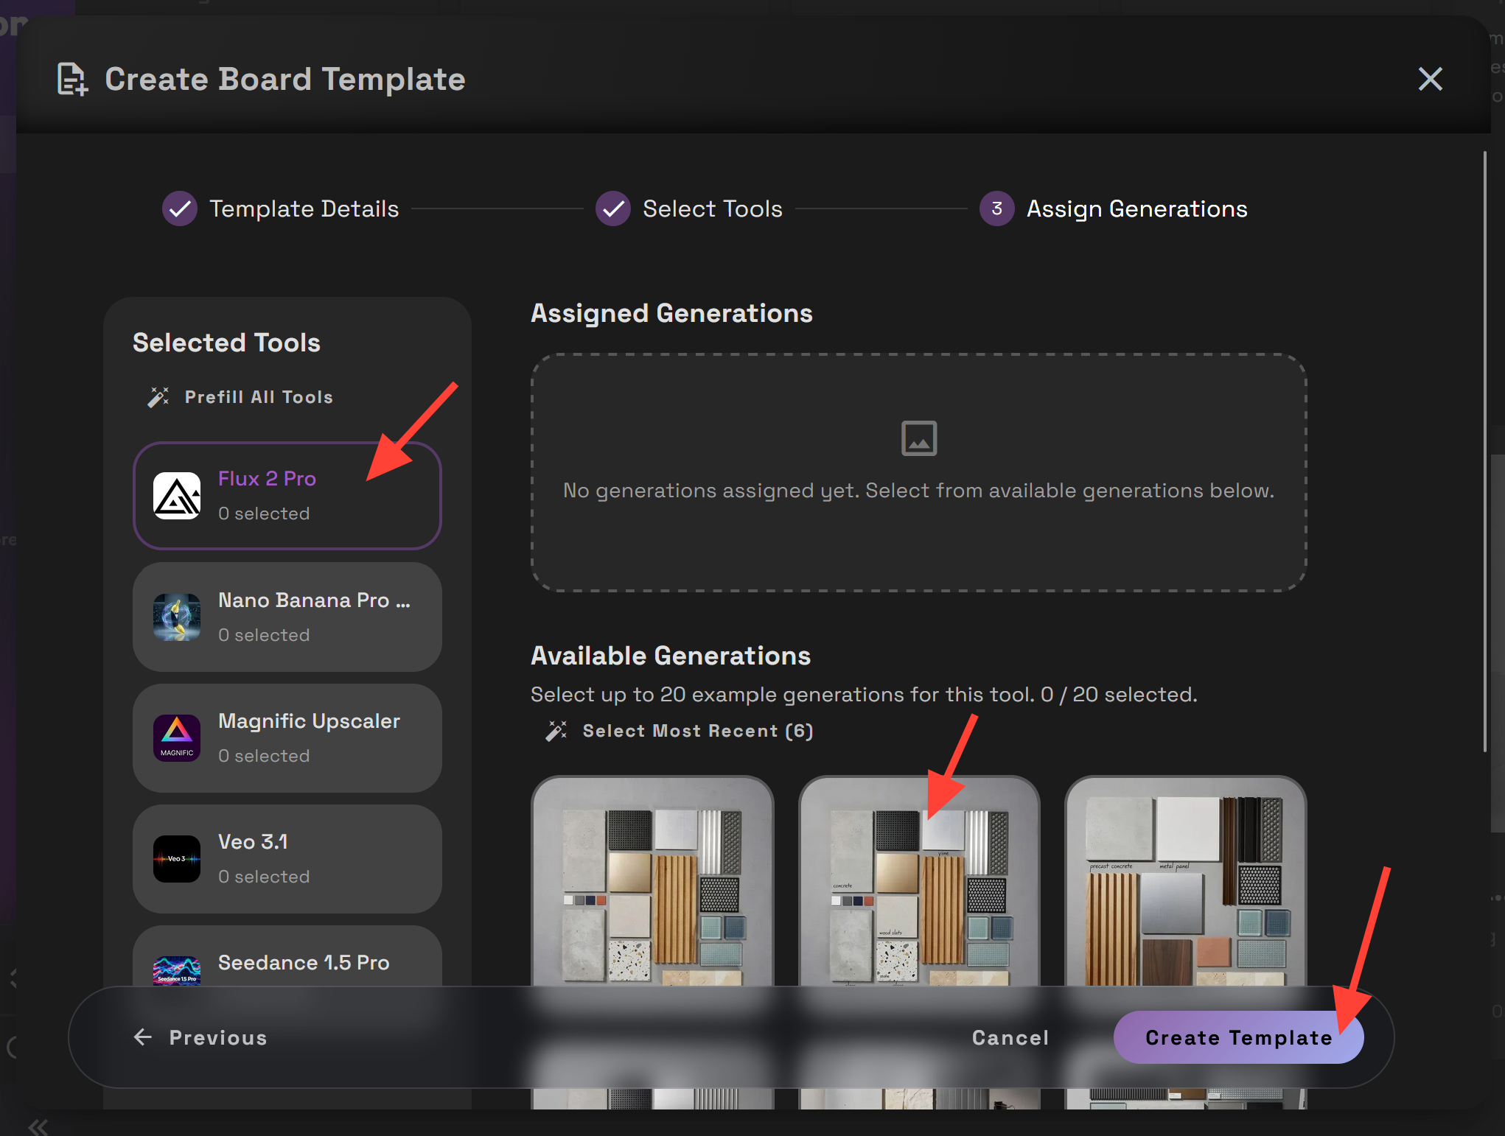This screenshot has width=1505, height=1136.
Task: Collapse sidebar with double chevron icon
Action: [x=38, y=1126]
